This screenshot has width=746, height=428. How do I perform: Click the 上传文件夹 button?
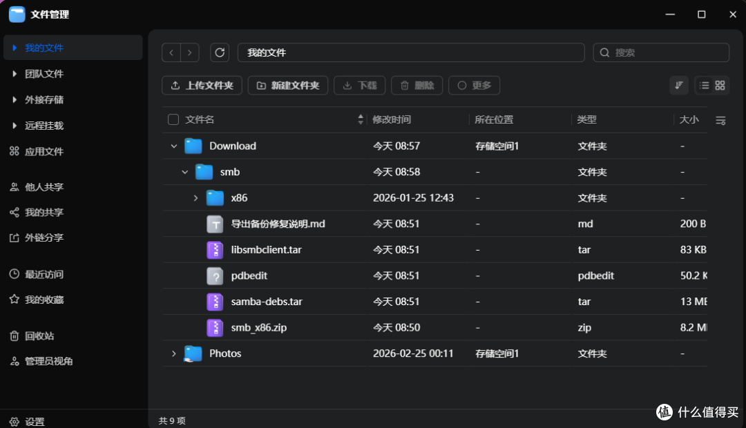pyautogui.click(x=202, y=85)
